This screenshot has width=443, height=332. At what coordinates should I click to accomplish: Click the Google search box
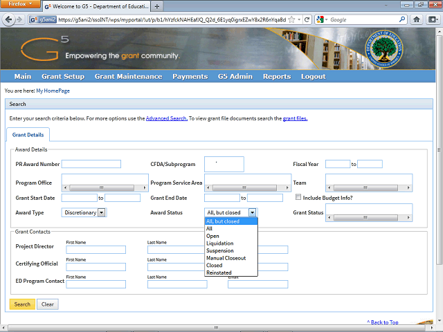pos(363,19)
